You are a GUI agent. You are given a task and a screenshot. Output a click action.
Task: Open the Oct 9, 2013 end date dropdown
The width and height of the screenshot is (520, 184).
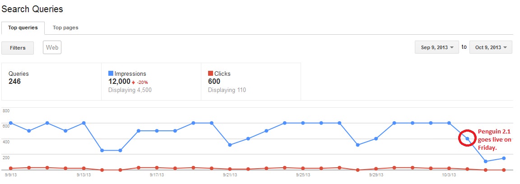[x=491, y=47]
